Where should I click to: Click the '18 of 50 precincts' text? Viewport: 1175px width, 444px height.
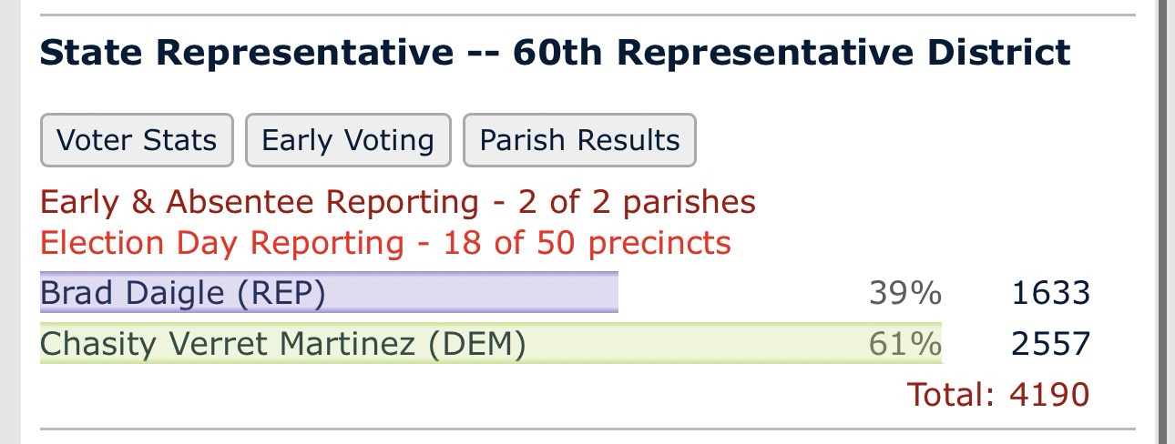[587, 243]
